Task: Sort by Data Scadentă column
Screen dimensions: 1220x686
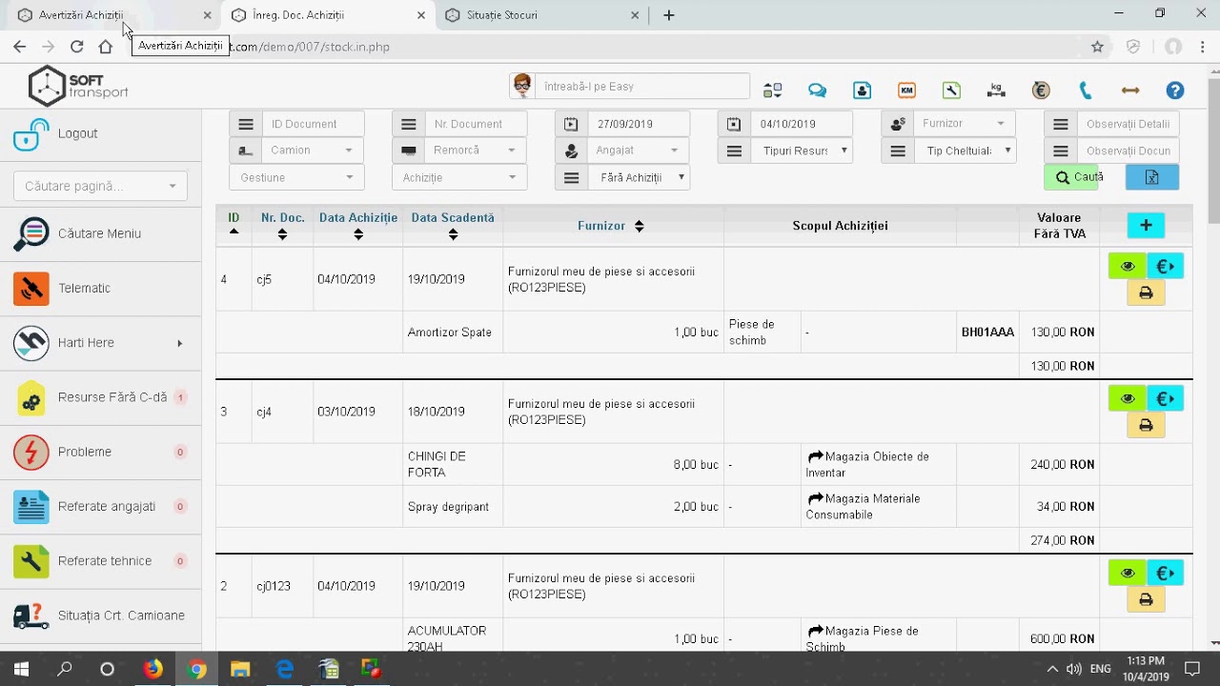Action: (x=453, y=234)
